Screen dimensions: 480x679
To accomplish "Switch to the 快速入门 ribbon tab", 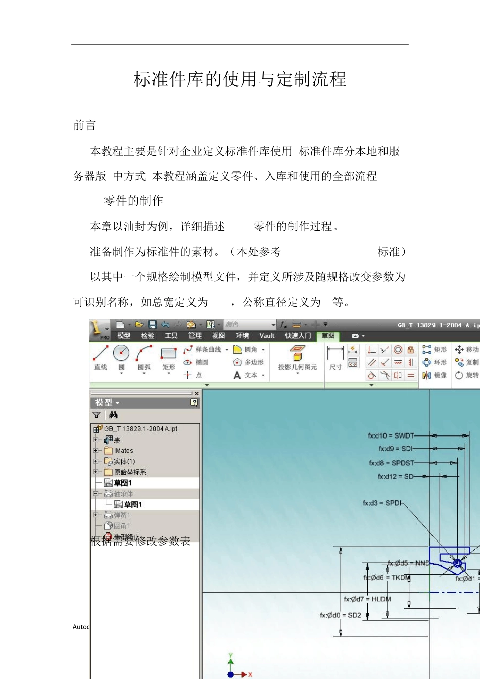I will coord(298,336).
